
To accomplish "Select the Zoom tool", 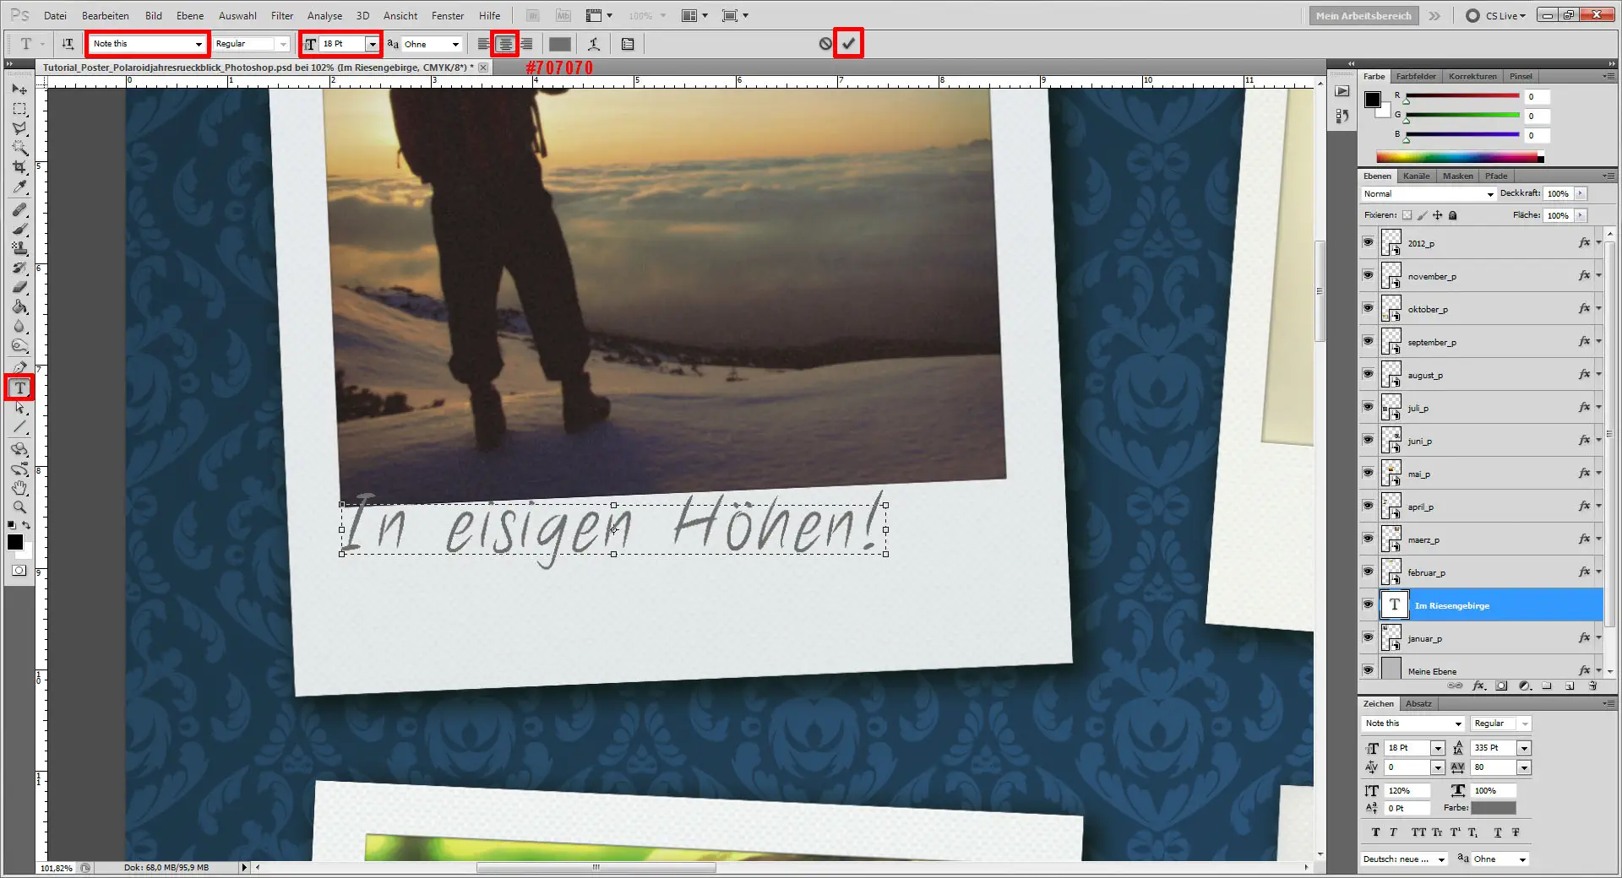I will tap(20, 507).
